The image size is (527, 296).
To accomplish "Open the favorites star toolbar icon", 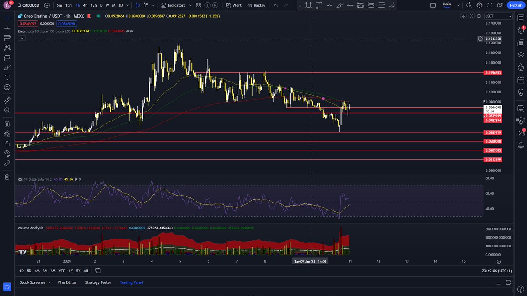I will pyautogui.click(x=7, y=286).
